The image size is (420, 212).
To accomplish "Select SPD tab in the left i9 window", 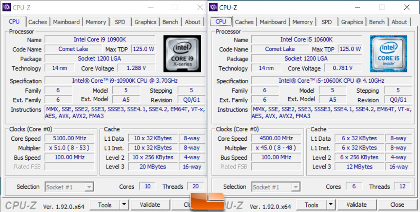I will click(x=120, y=22).
